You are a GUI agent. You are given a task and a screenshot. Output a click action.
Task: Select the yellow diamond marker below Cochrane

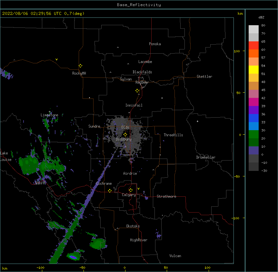tap(110, 191)
